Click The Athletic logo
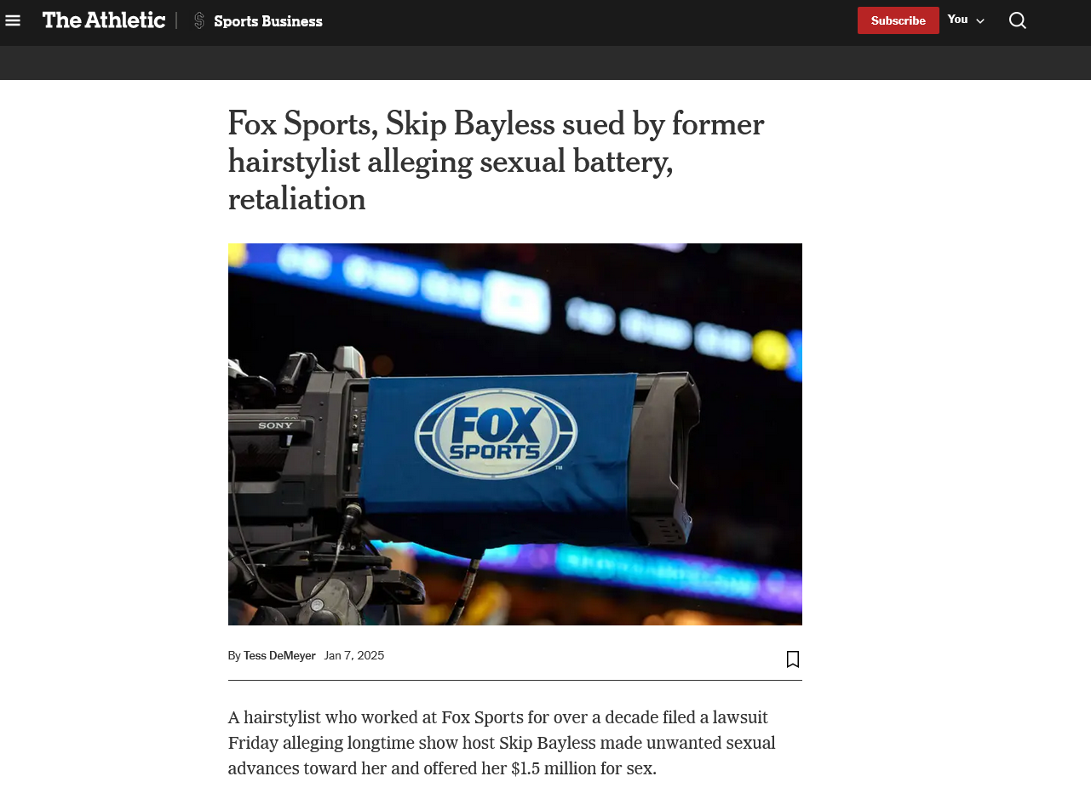 pyautogui.click(x=104, y=20)
